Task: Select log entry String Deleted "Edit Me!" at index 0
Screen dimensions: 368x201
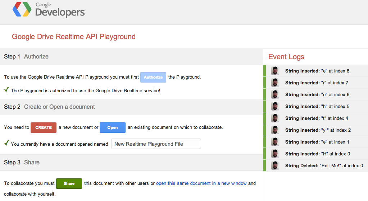Action: point(316,165)
